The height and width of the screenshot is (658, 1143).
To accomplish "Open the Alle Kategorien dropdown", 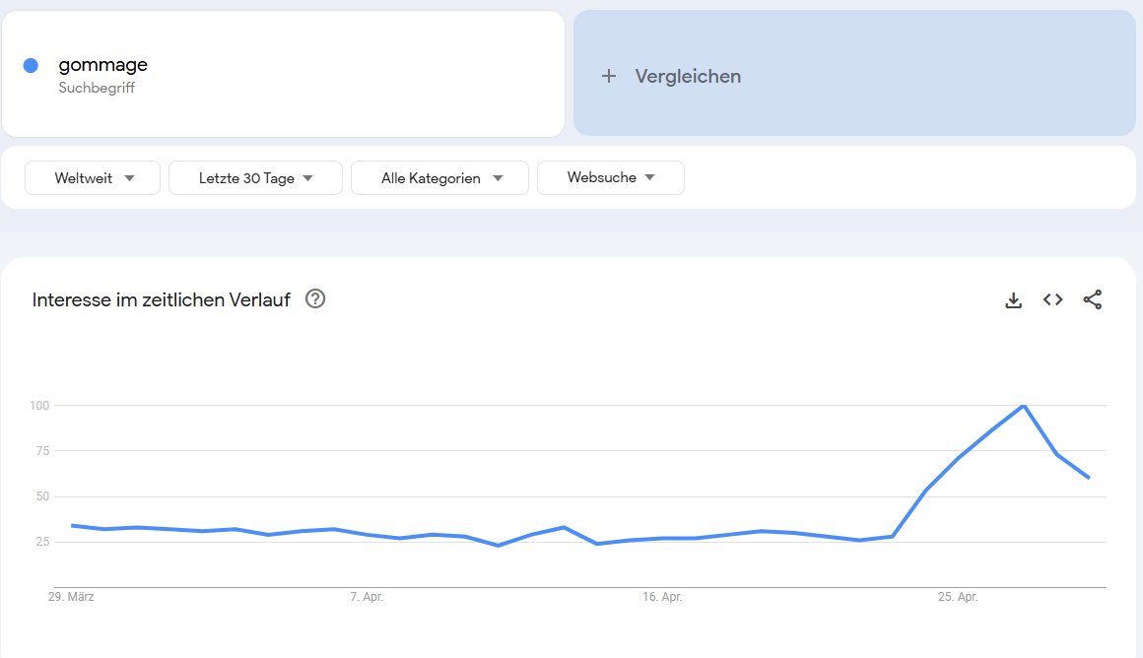I will [x=439, y=178].
